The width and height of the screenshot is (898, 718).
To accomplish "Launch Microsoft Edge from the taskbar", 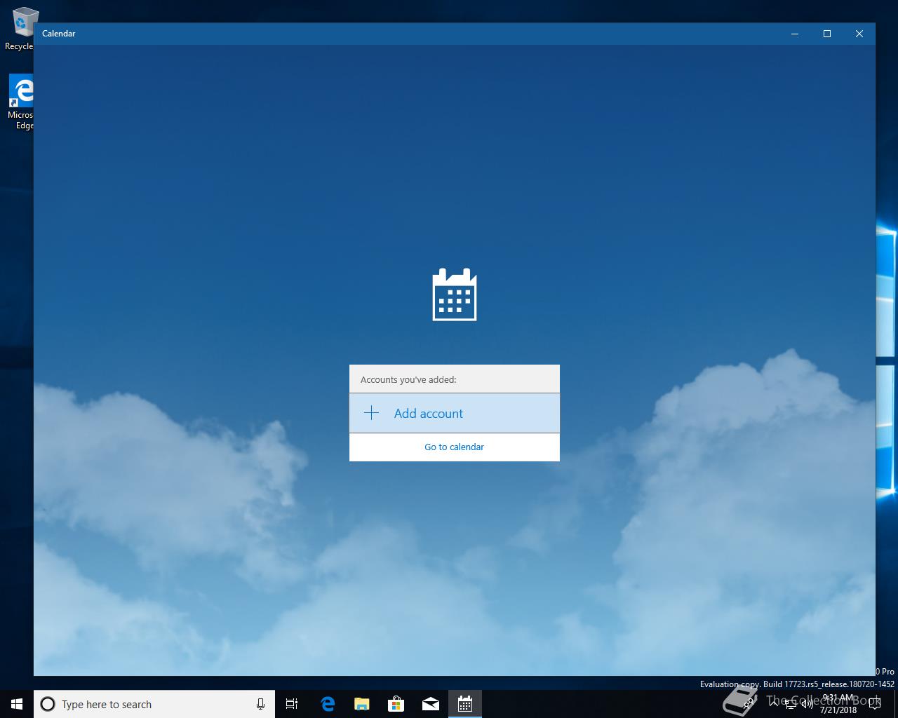I will [327, 704].
